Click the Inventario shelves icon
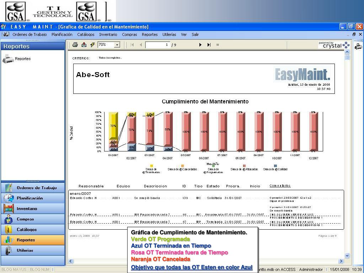 (9, 208)
